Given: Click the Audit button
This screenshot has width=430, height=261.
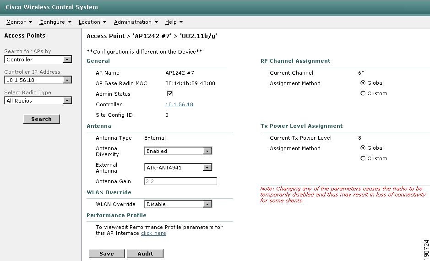Looking at the screenshot, I should [145, 254].
